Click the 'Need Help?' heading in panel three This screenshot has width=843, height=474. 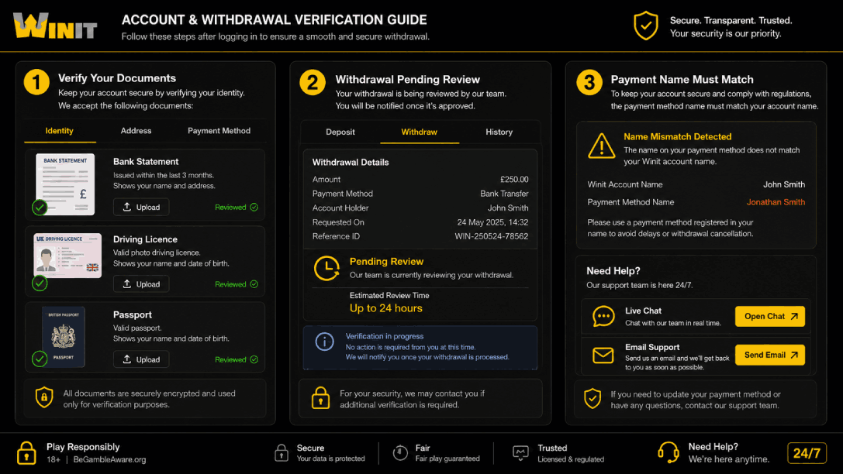[x=613, y=271]
